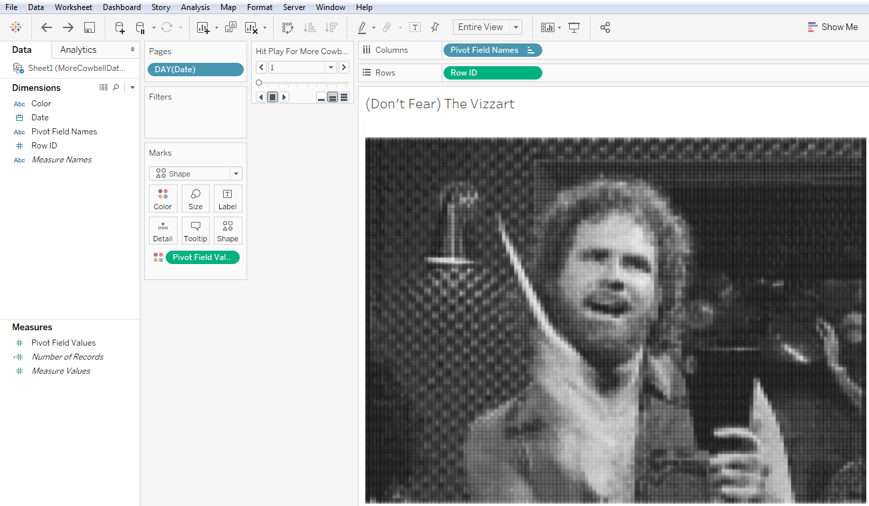The width and height of the screenshot is (869, 506).
Task: Set playback speed to fast
Action: coord(344,98)
